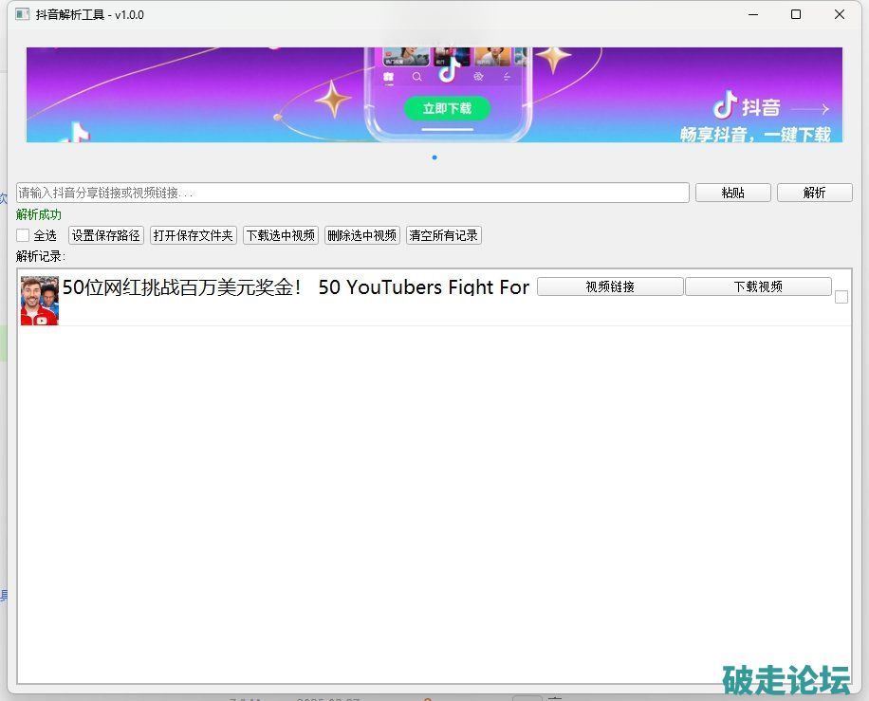Click 删除选中视频 to delete selected videos

coord(362,235)
